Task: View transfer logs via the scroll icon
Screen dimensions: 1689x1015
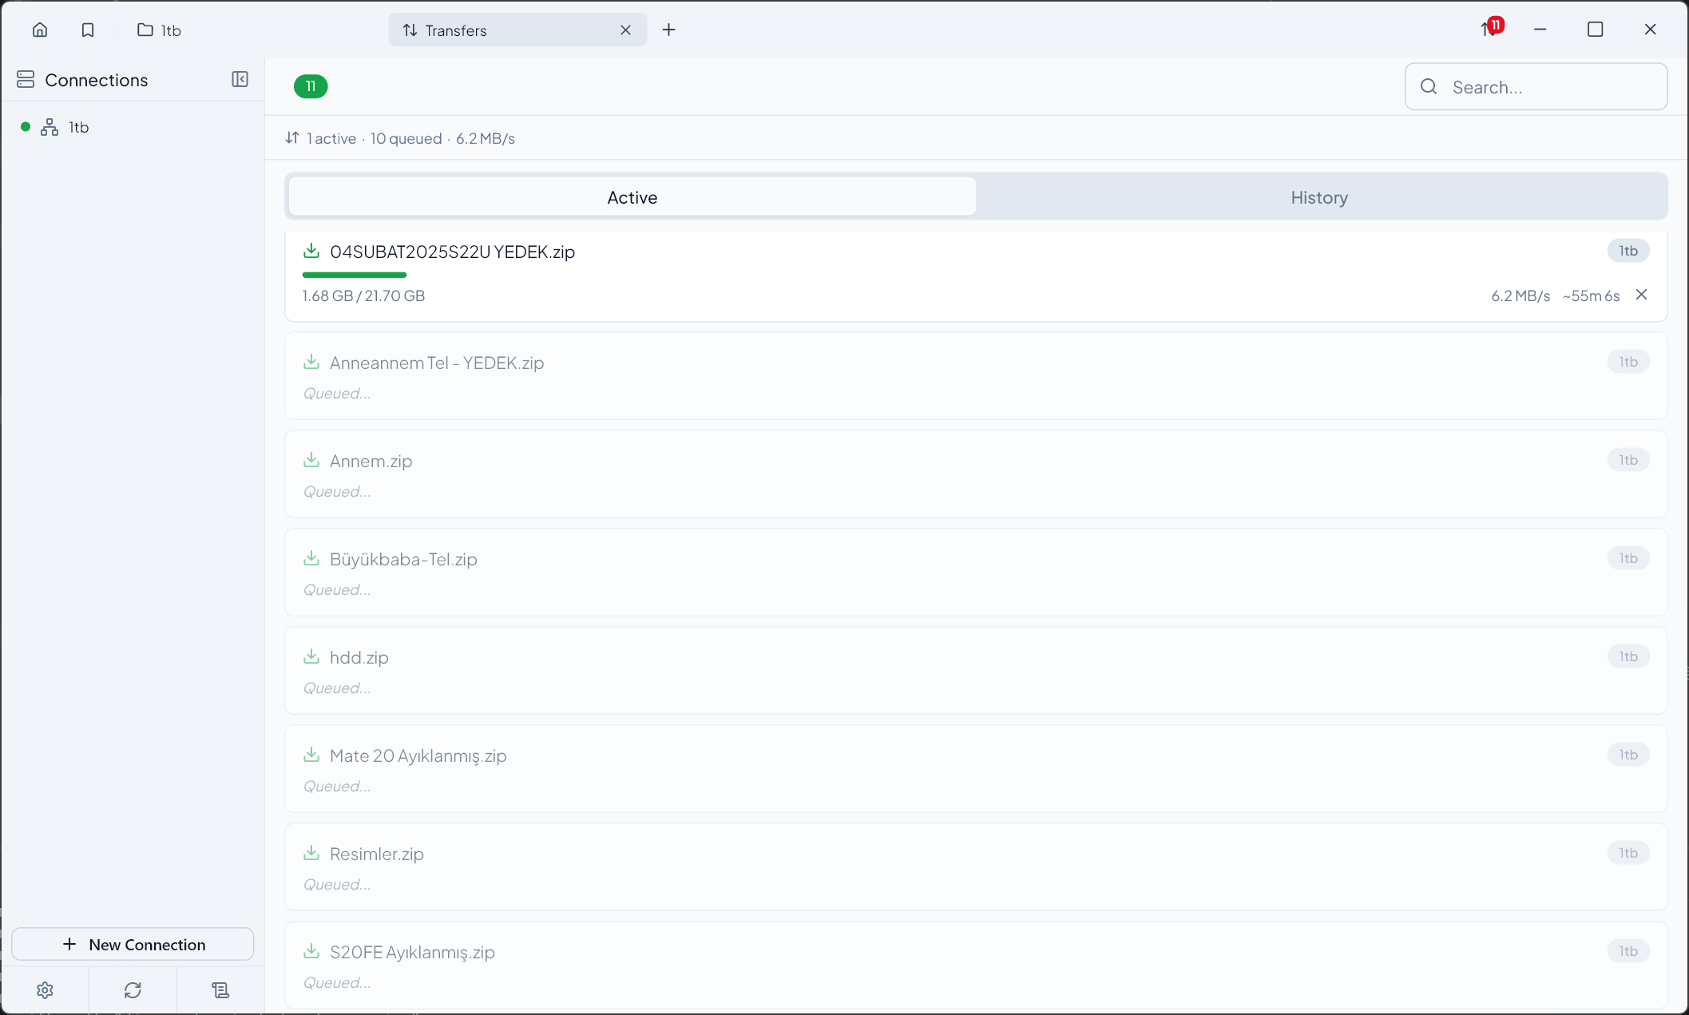Action: tap(220, 989)
